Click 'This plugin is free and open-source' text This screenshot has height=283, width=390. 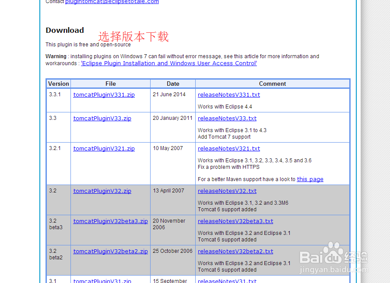click(88, 45)
